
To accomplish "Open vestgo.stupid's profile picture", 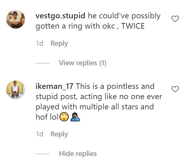I will pos(16,19).
